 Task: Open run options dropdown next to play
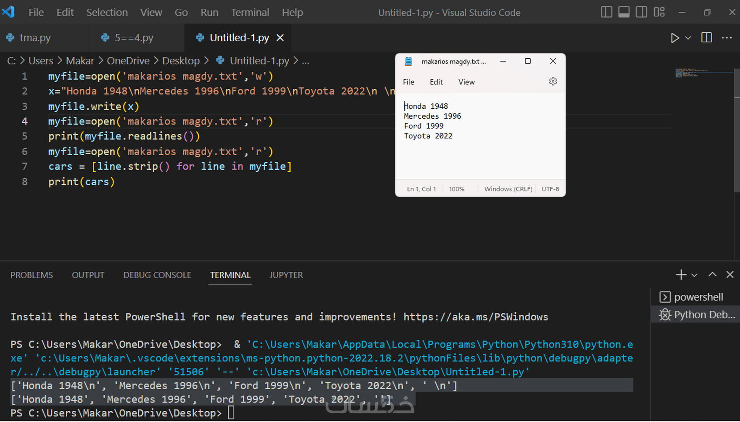(x=688, y=38)
